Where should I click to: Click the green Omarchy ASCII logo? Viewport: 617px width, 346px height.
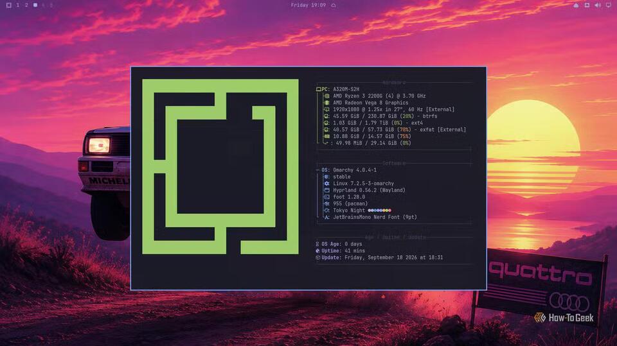coord(220,167)
